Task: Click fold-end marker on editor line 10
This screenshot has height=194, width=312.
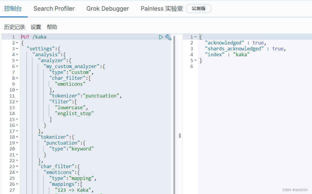Action: [x=17, y=90]
